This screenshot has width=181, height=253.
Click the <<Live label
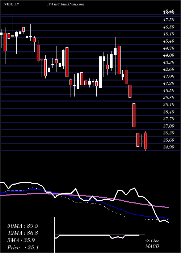[152, 241]
